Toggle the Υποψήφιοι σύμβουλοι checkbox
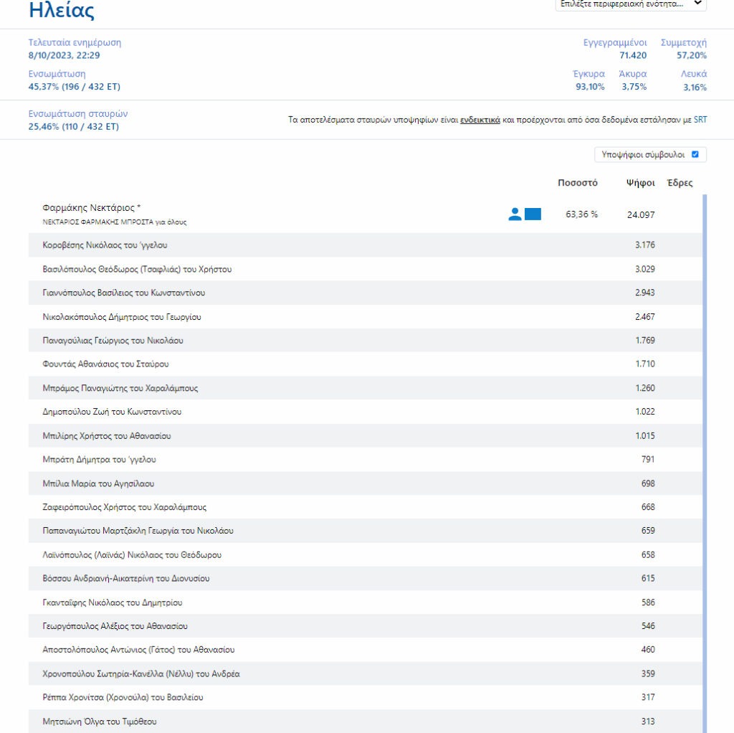Viewport: 734px width, 733px height. point(695,155)
